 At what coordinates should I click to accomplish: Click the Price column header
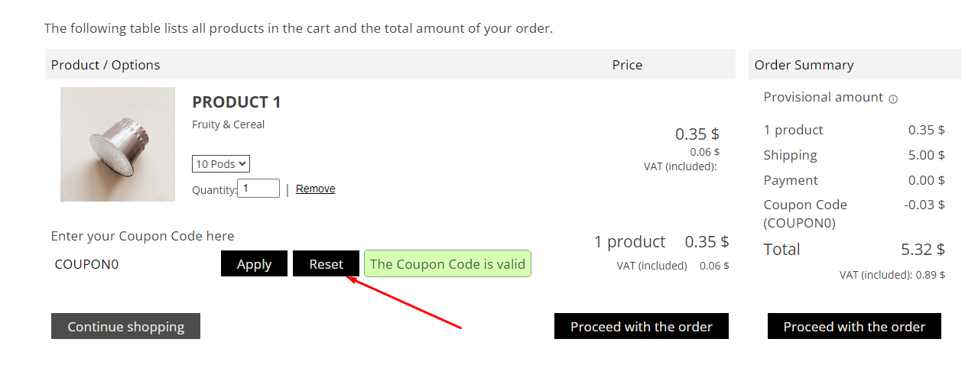627,65
